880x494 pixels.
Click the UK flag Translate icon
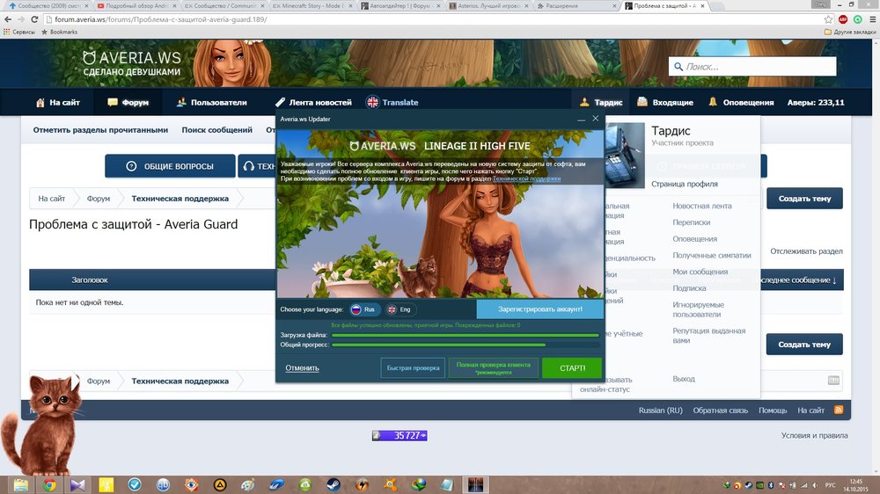[x=373, y=102]
